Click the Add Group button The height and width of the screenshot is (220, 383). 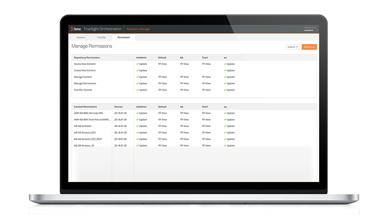click(309, 47)
